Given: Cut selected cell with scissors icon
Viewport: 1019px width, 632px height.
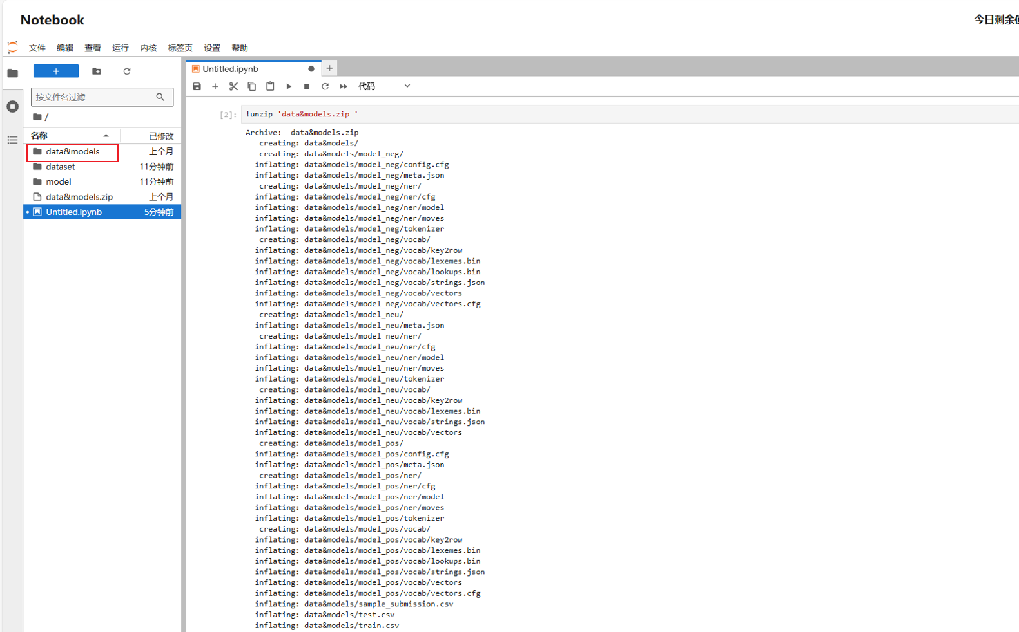Looking at the screenshot, I should click(233, 86).
